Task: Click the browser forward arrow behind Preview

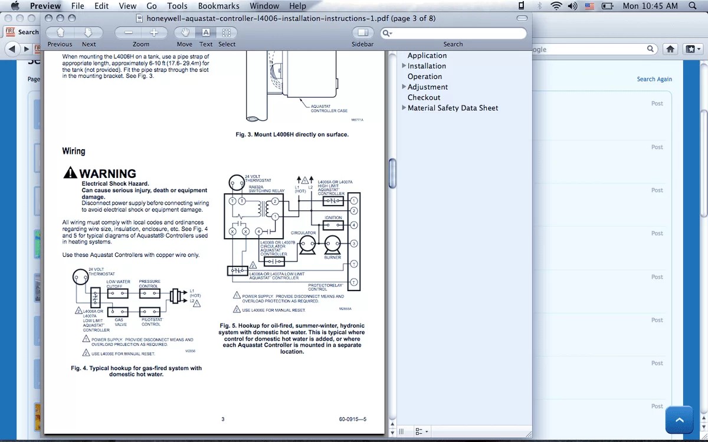Action: coord(26,50)
